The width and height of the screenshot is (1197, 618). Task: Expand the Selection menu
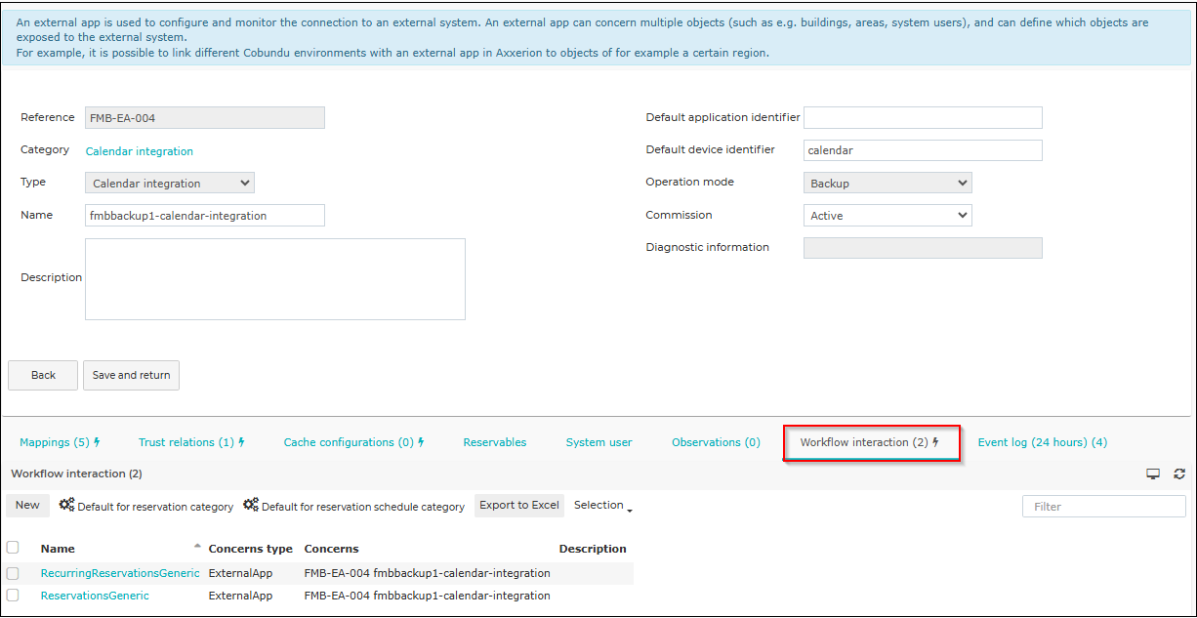[603, 506]
